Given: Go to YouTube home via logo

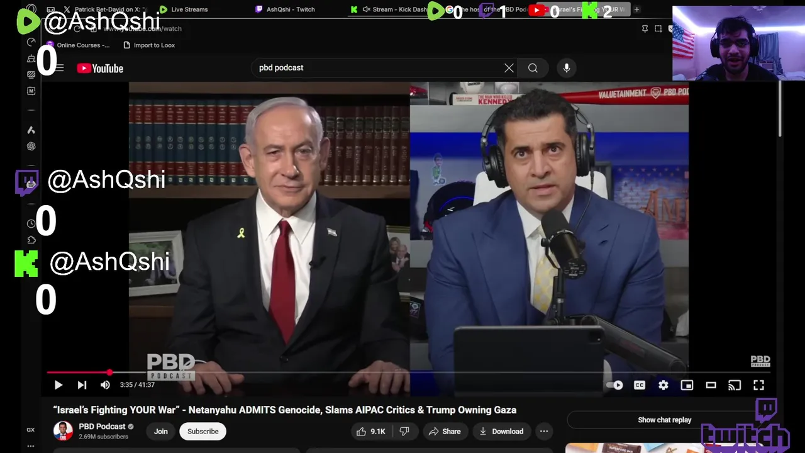Looking at the screenshot, I should [100, 69].
